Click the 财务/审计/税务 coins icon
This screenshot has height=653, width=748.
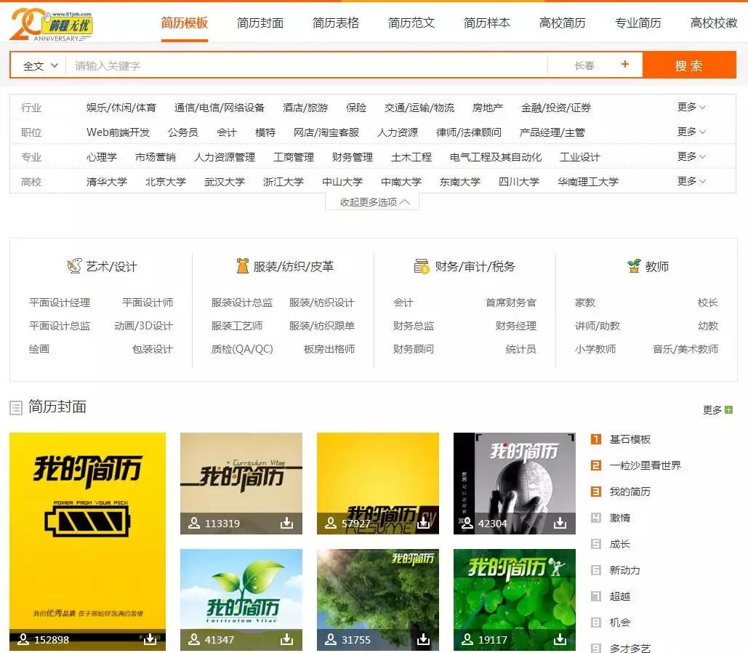pos(422,265)
